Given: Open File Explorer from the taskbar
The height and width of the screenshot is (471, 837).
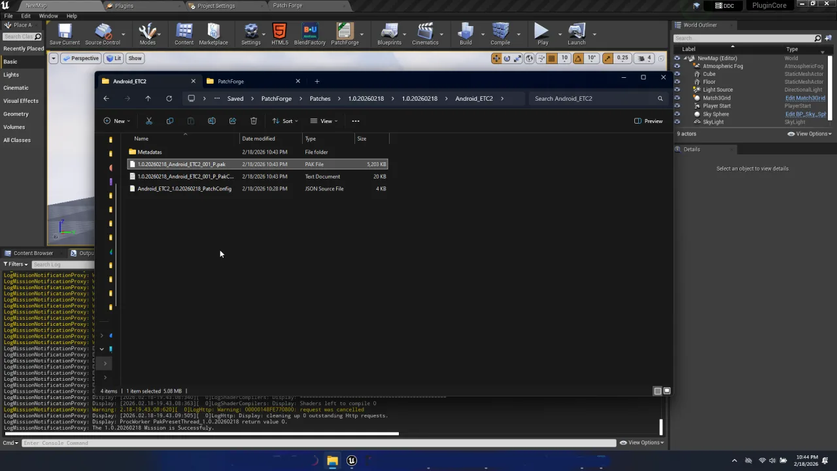Looking at the screenshot, I should coord(332,461).
